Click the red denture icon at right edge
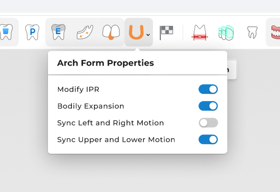This screenshot has height=192, width=280. coord(276,32)
